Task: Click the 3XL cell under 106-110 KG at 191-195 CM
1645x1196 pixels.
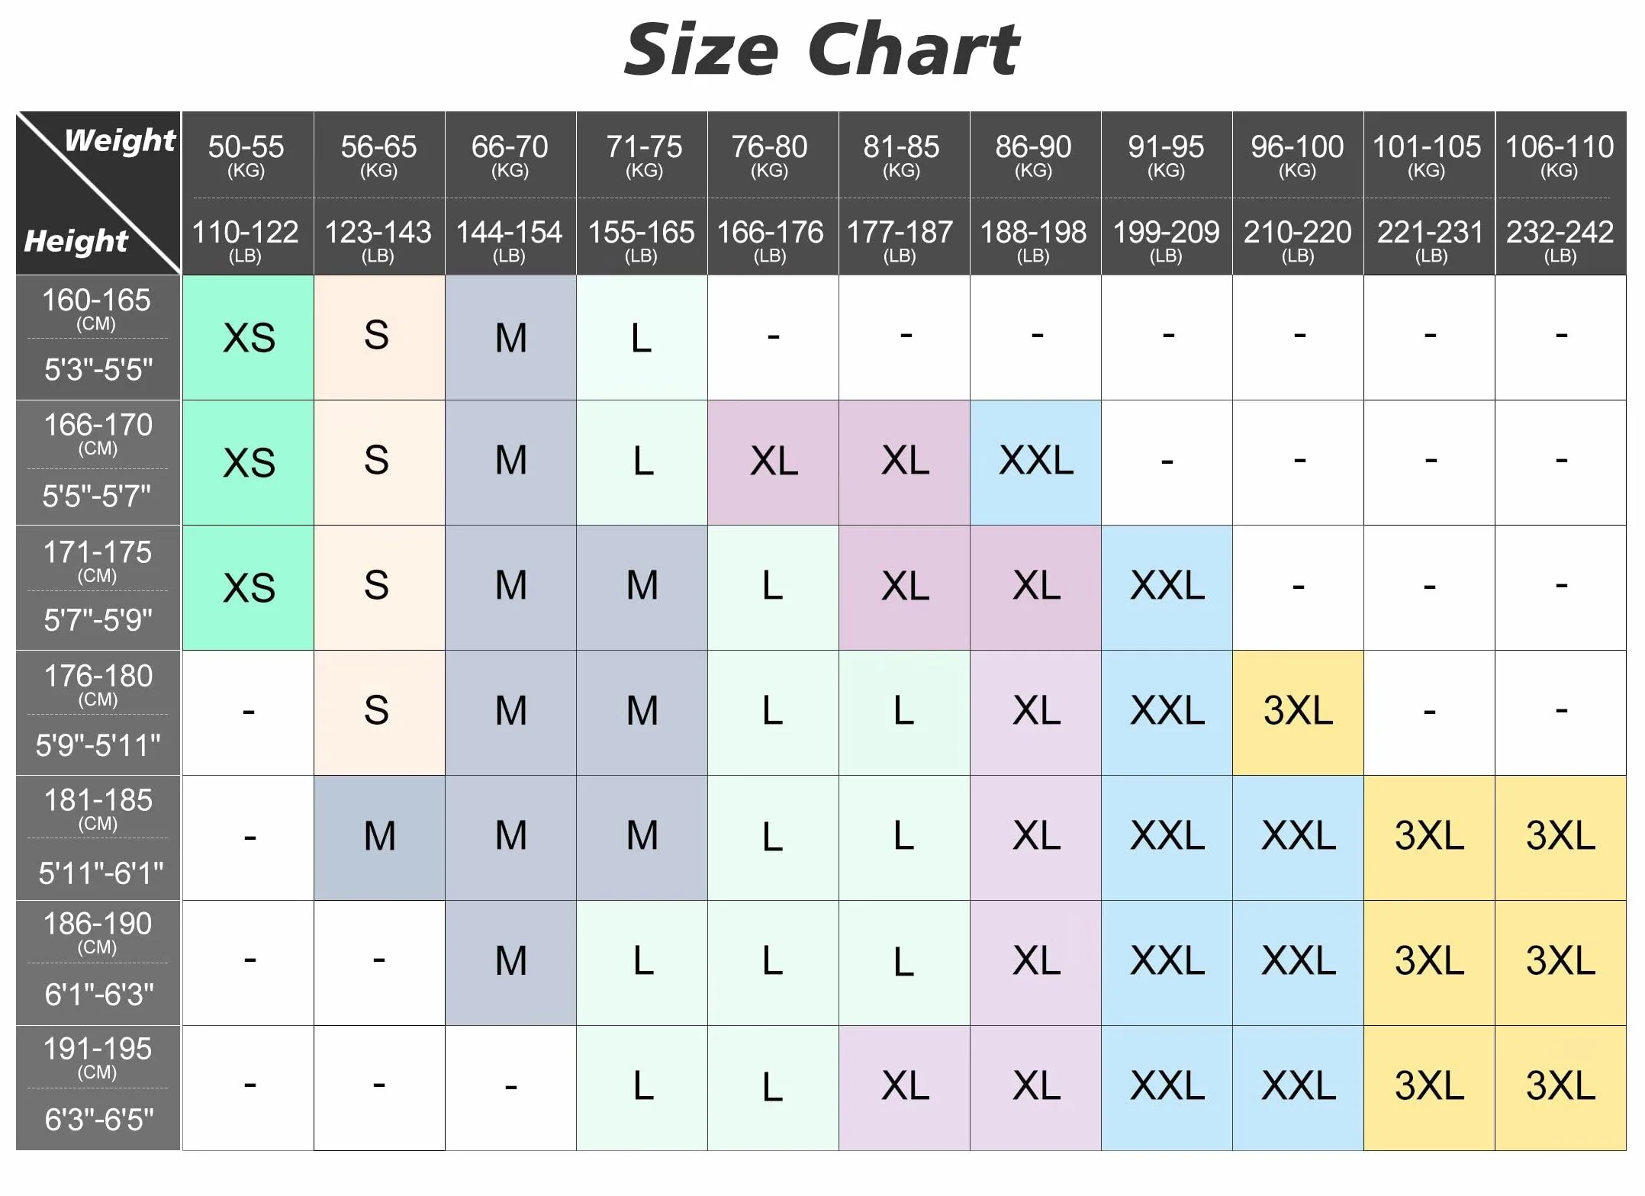Action: [x=1561, y=1088]
